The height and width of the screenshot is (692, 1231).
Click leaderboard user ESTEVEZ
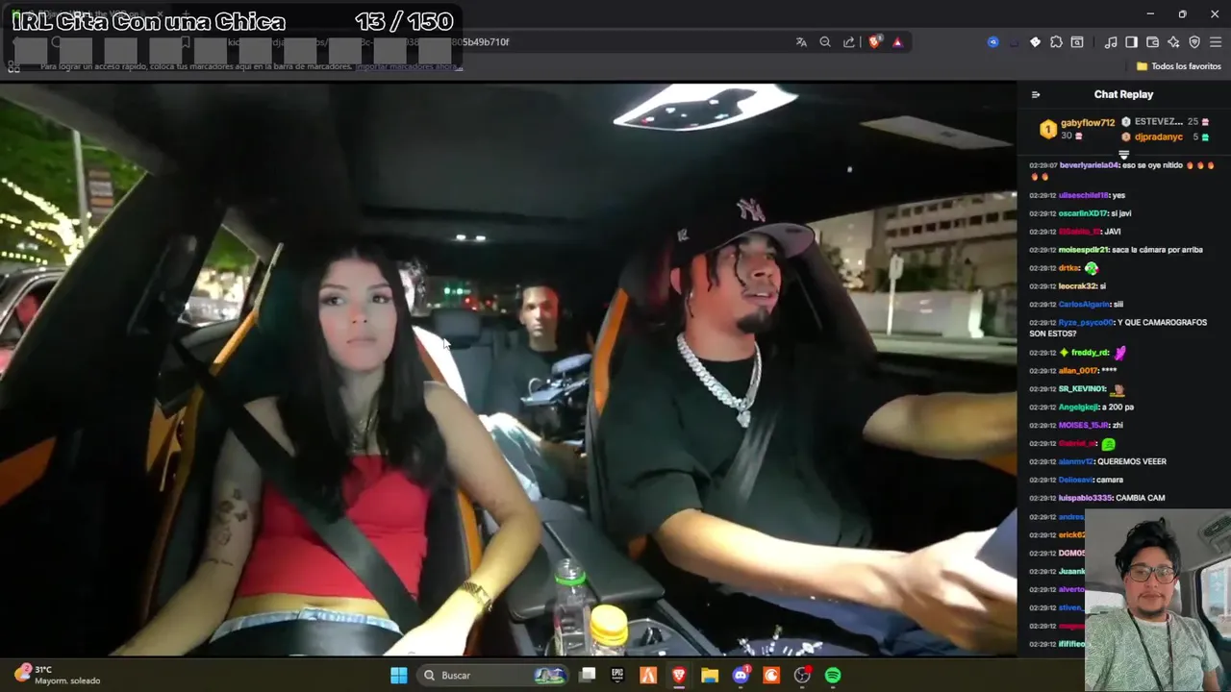tap(1159, 122)
